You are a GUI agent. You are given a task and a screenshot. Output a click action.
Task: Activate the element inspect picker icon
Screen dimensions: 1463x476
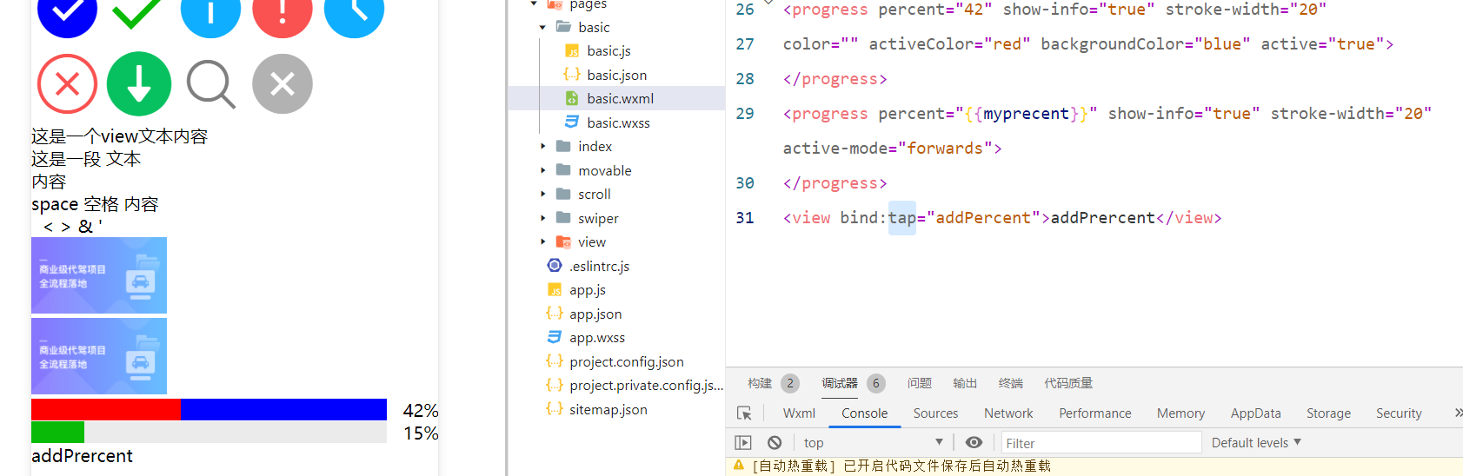(x=744, y=413)
